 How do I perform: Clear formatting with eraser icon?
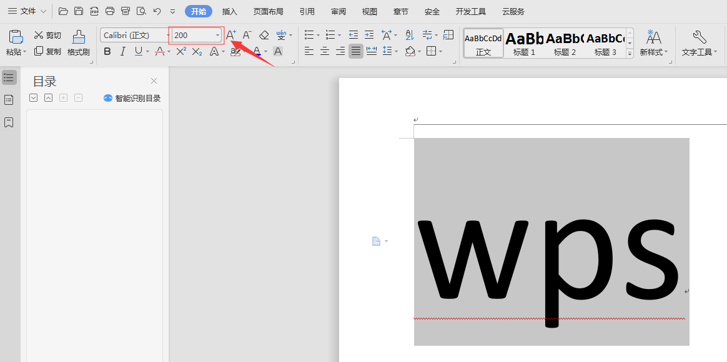point(264,35)
